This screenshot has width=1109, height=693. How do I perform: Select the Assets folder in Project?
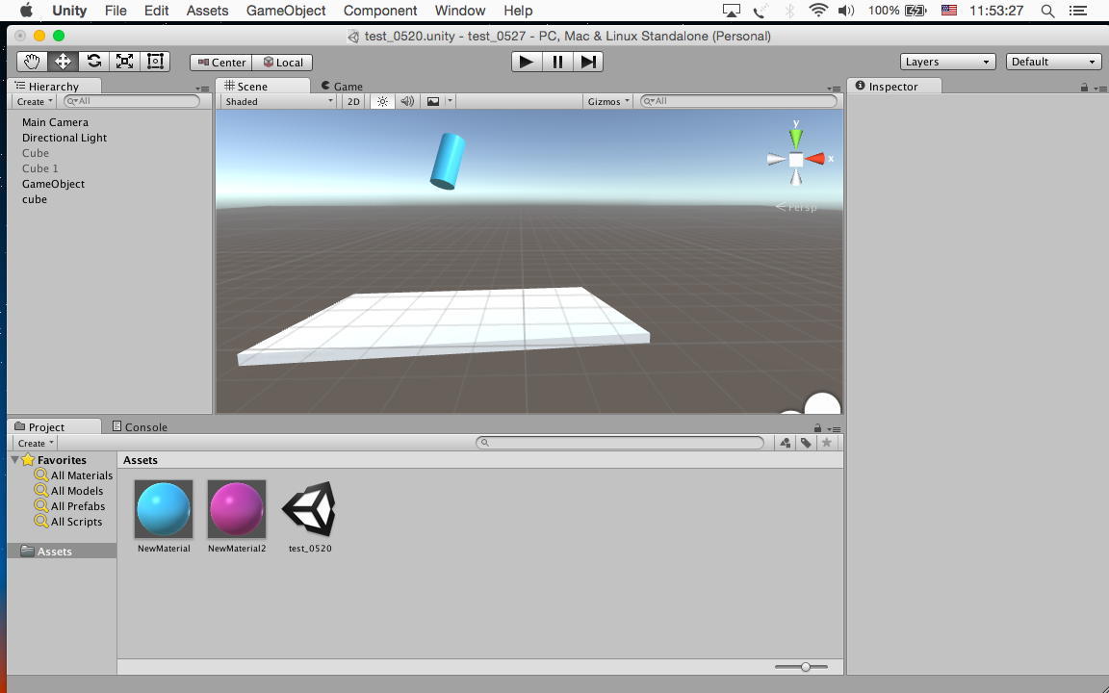tap(62, 552)
